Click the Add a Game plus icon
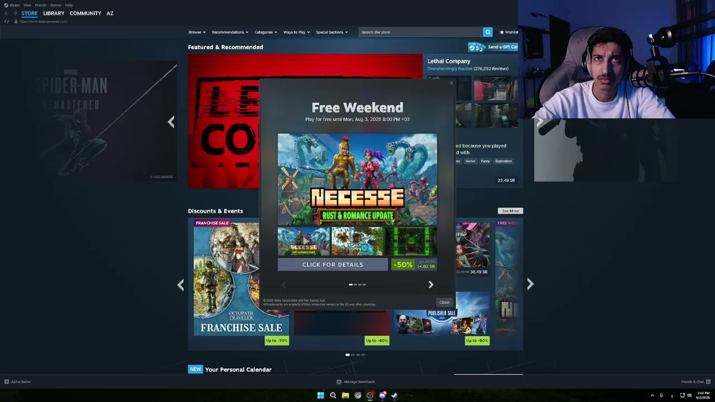Image resolution: width=715 pixels, height=402 pixels. point(7,382)
